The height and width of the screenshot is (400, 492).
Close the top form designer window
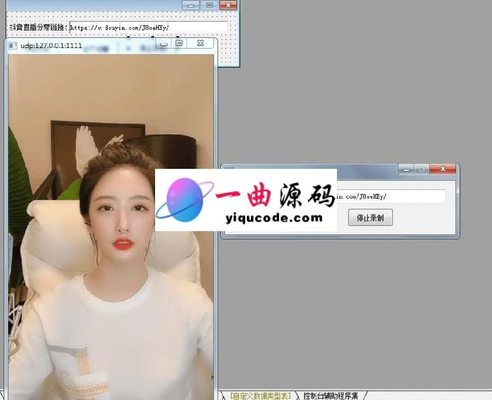coord(228,5)
